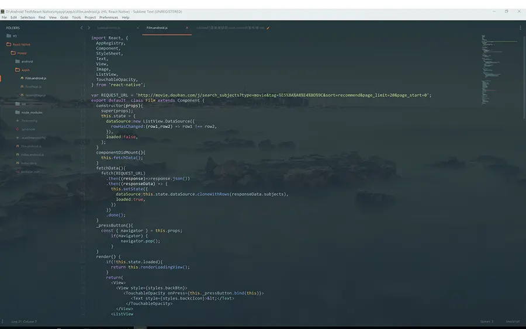Open the Help menu

pos(126,18)
